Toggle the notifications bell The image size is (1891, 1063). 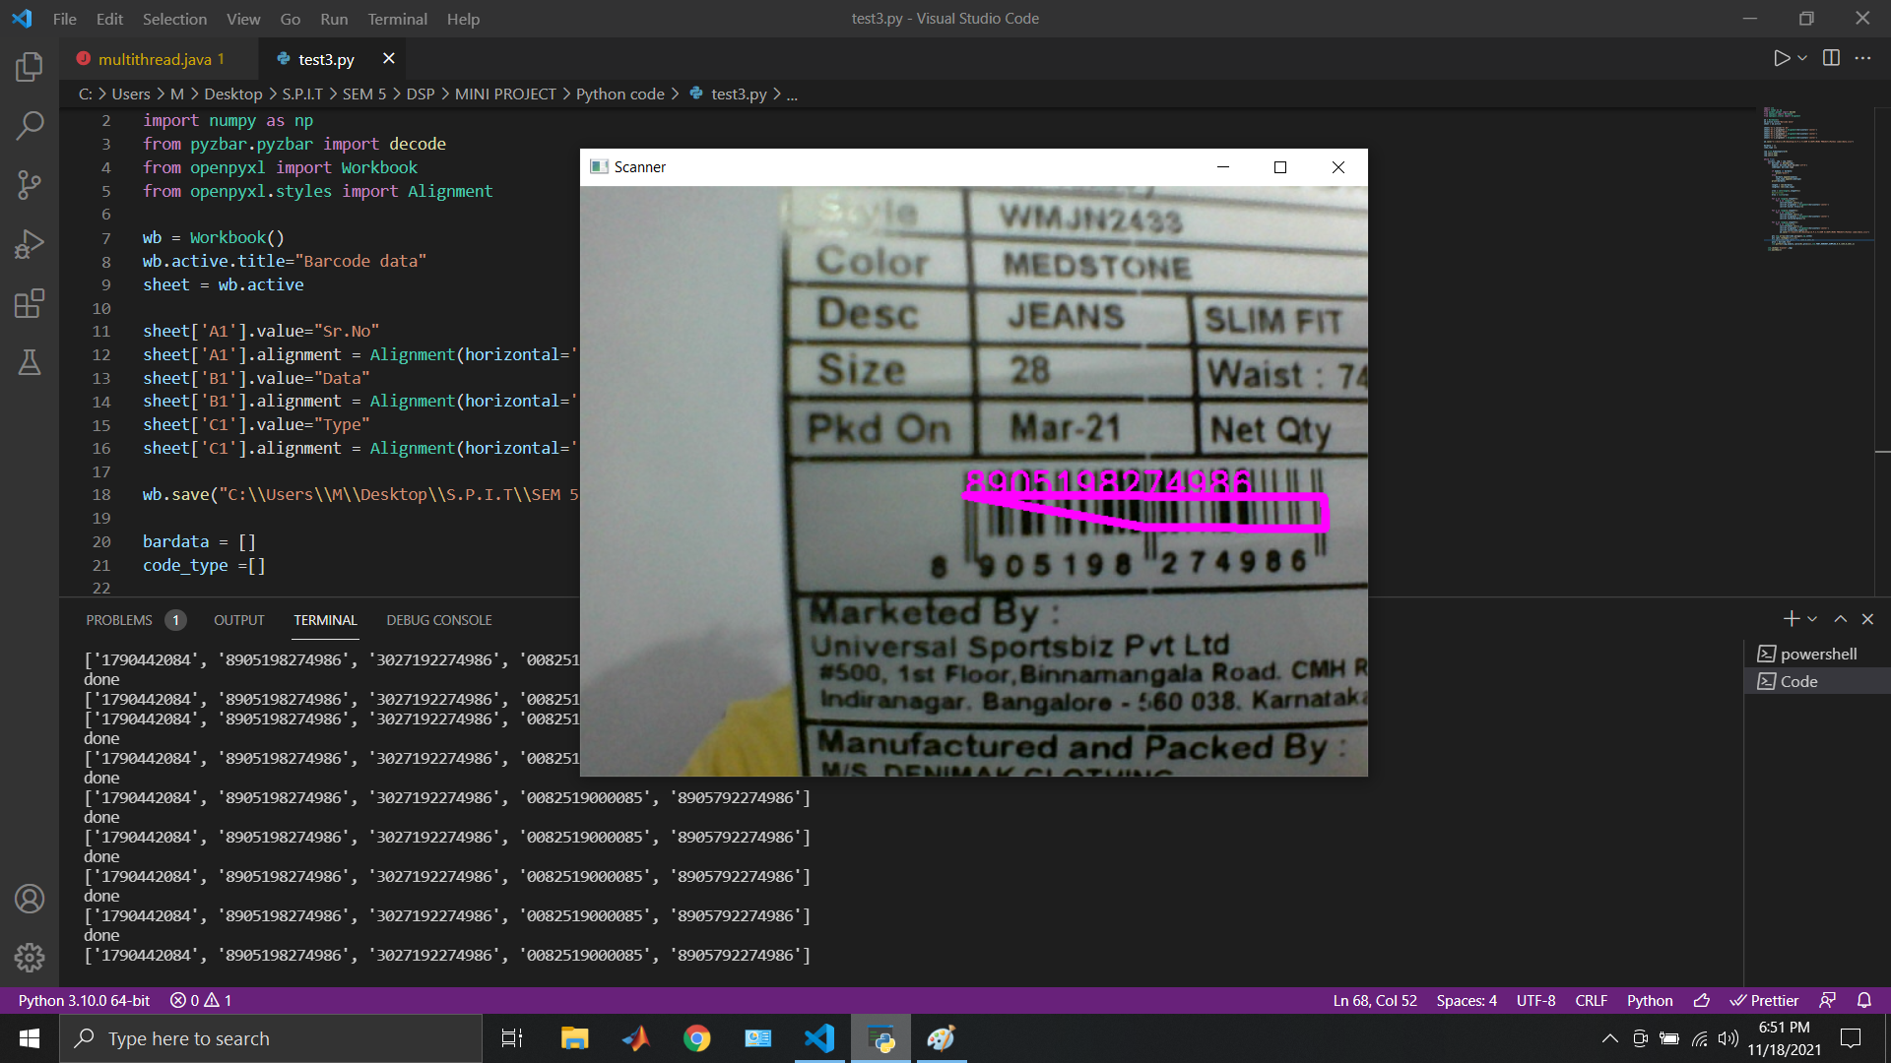coord(1864,1000)
